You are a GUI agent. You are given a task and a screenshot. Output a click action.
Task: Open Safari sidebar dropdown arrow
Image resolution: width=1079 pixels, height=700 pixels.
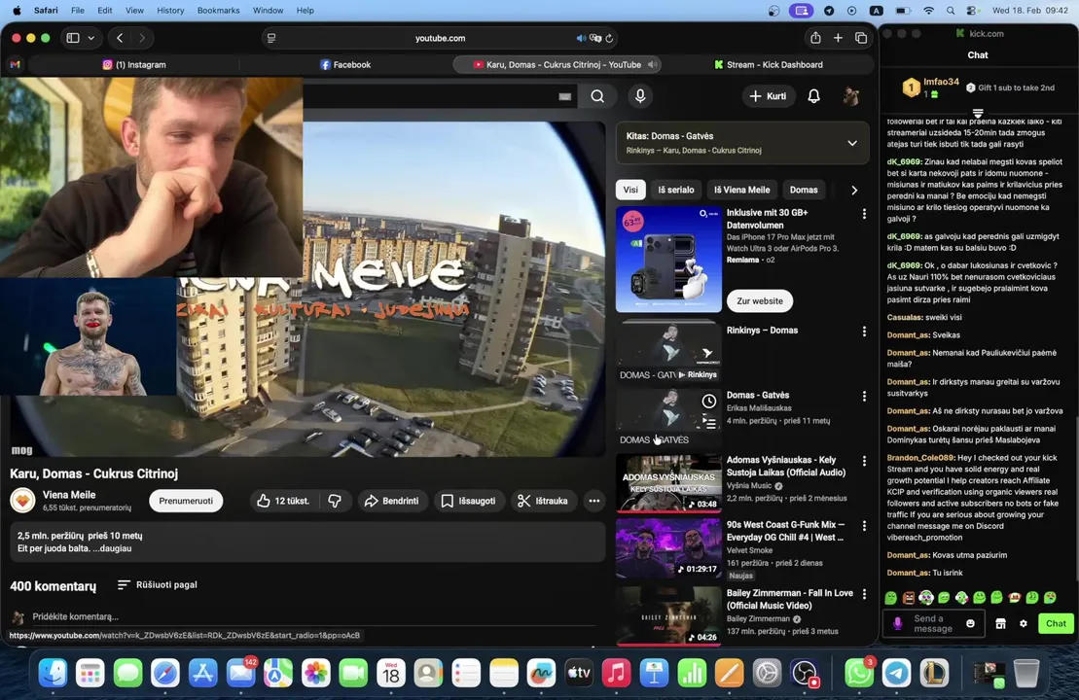click(x=90, y=38)
